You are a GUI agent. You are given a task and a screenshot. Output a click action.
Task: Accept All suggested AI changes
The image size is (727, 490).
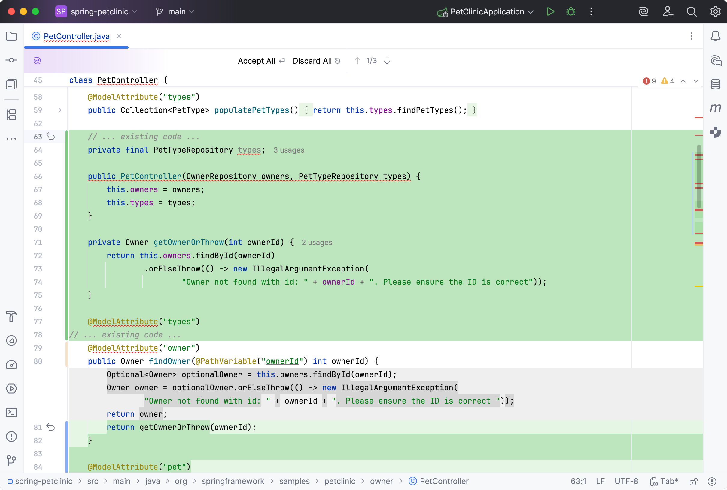coord(257,61)
